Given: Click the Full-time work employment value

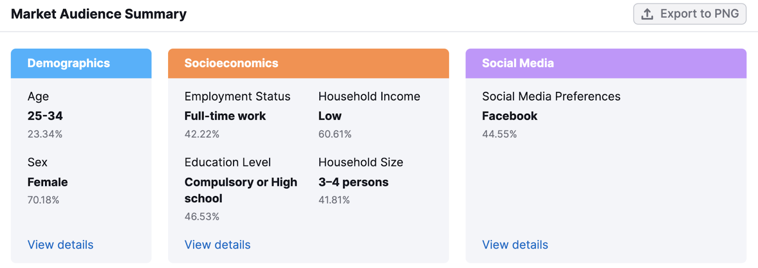Looking at the screenshot, I should (225, 116).
